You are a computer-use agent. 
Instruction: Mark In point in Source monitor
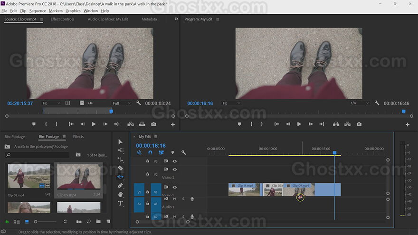click(46, 124)
